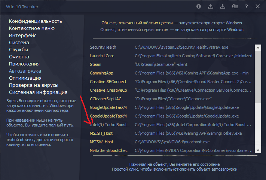Toggle the Launch LCore startup entry
The width and height of the screenshot is (266, 180).
(102, 56)
